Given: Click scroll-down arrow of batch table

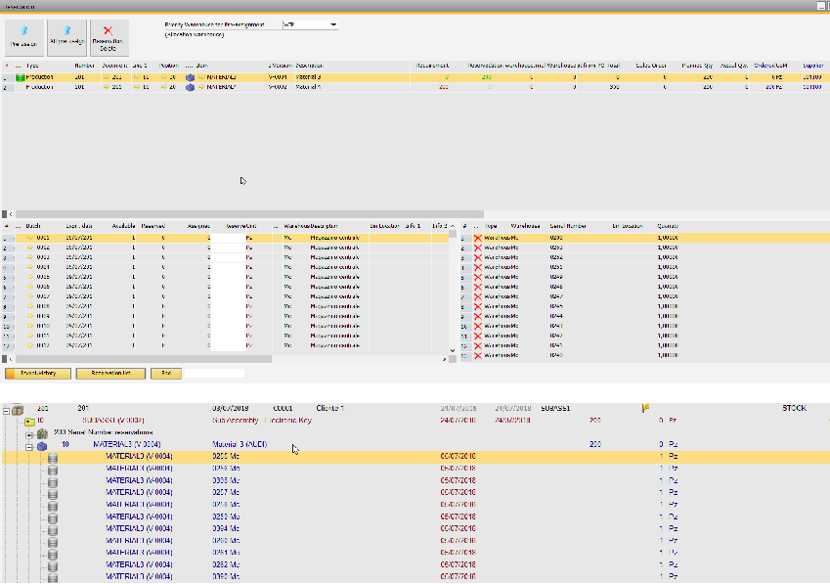Looking at the screenshot, I should (x=453, y=350).
